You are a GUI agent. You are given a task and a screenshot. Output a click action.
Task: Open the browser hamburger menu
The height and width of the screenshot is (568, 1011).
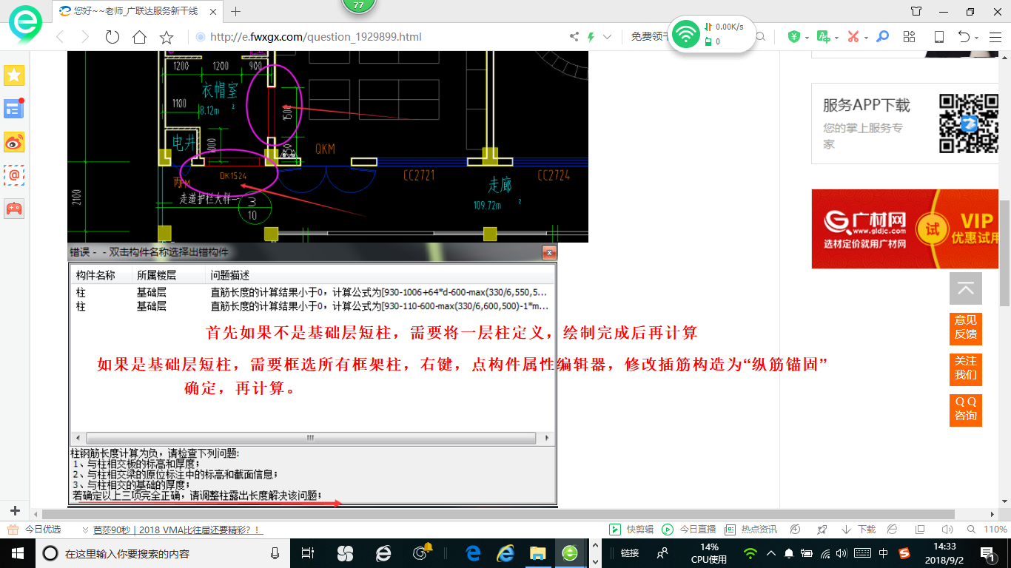pos(995,37)
